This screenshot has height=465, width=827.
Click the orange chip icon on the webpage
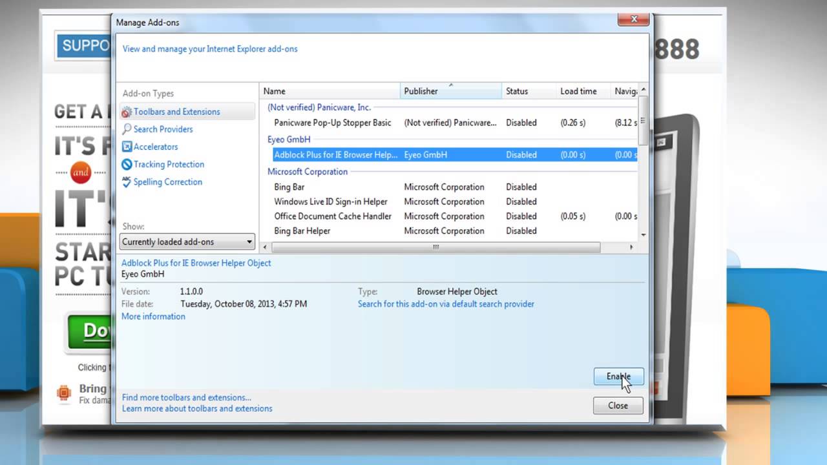click(x=63, y=393)
